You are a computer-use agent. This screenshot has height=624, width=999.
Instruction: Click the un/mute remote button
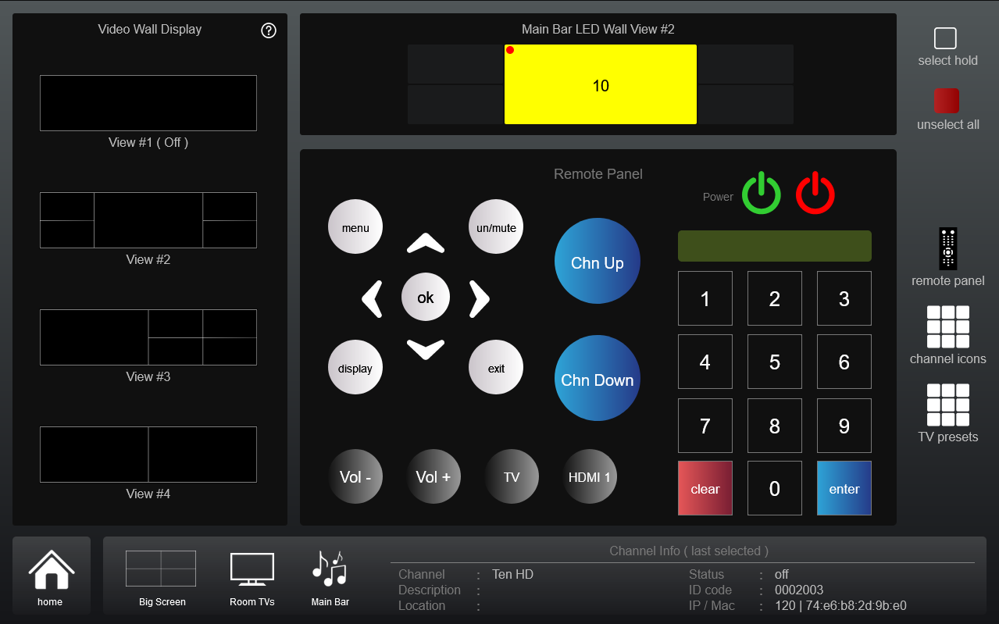496,226
